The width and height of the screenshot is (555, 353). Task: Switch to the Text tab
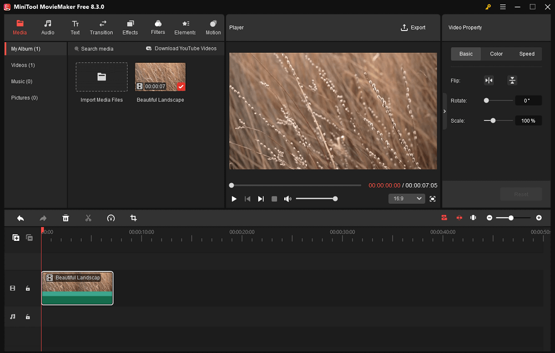pos(75,27)
